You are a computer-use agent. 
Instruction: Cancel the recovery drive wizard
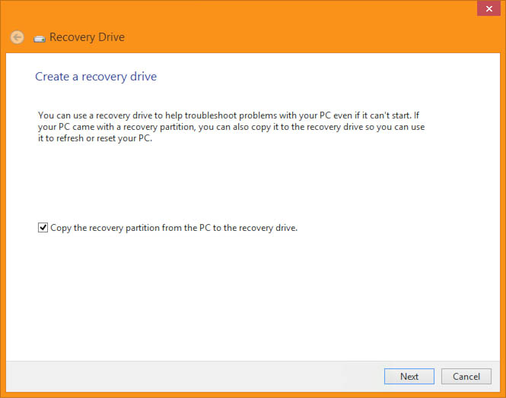click(466, 376)
